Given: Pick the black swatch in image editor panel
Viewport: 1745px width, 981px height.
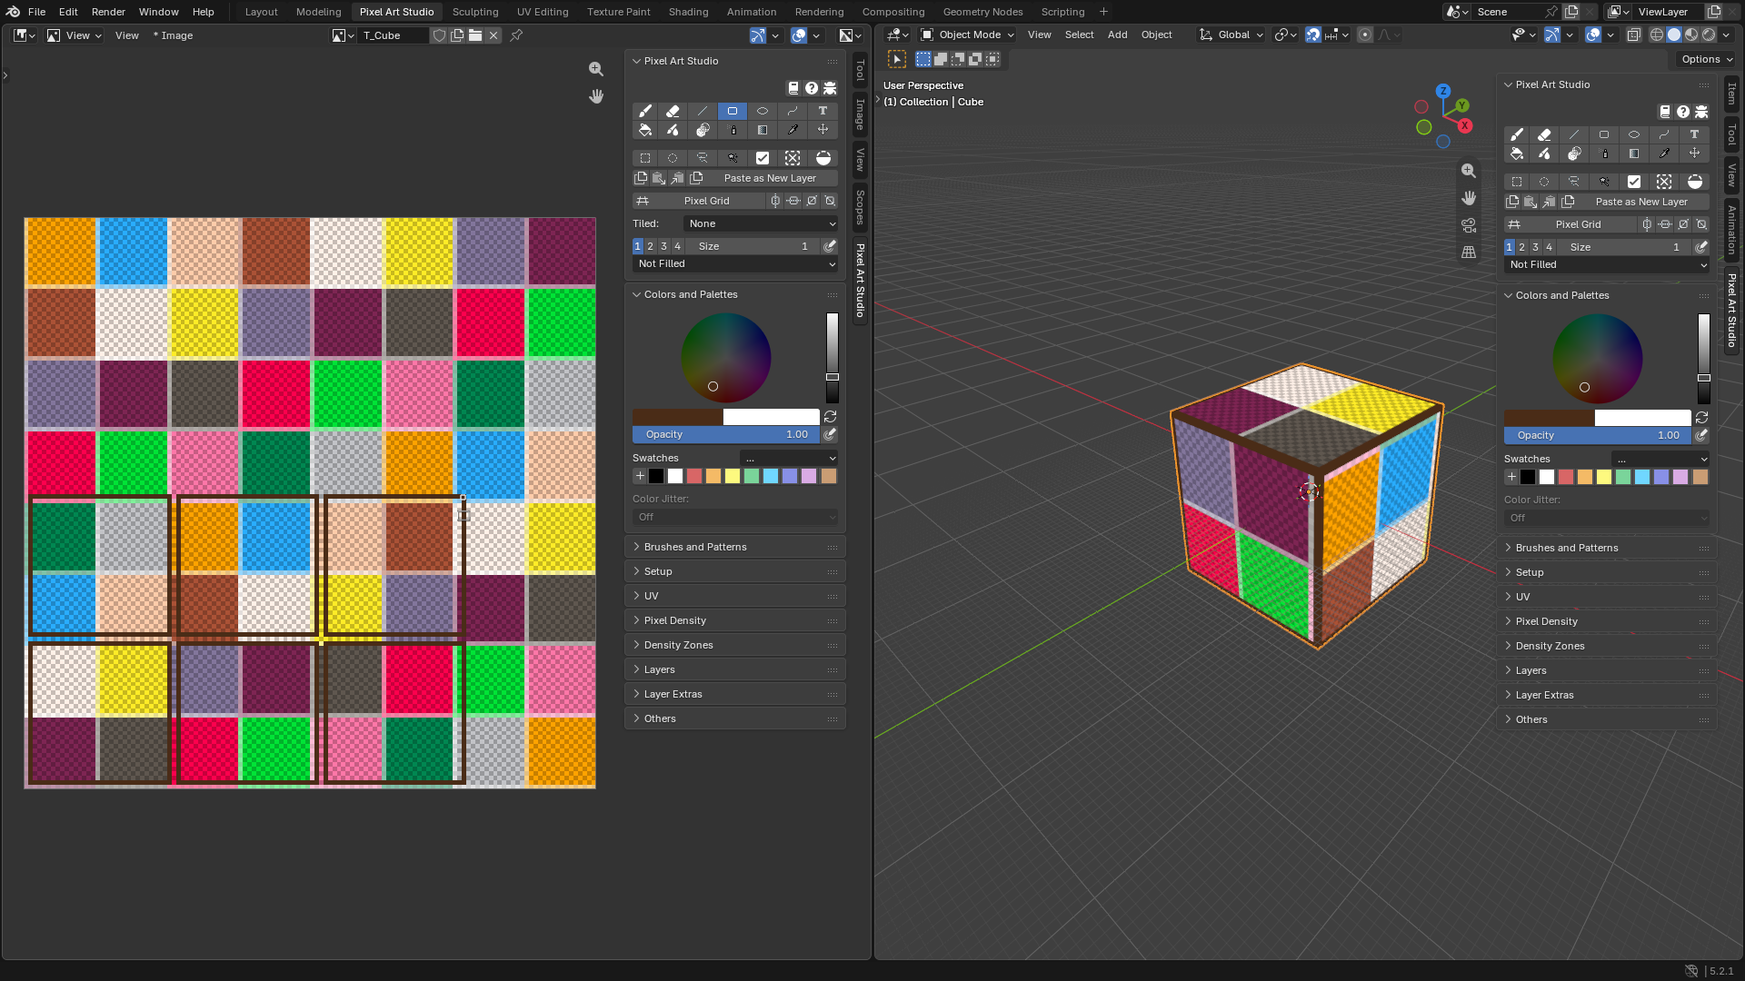Looking at the screenshot, I should pos(656,476).
